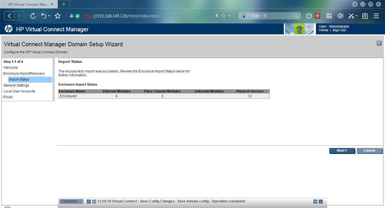This screenshot has width=385, height=208.
Task: Select the Enclosure Import/Recovery step
Action: tap(24, 74)
